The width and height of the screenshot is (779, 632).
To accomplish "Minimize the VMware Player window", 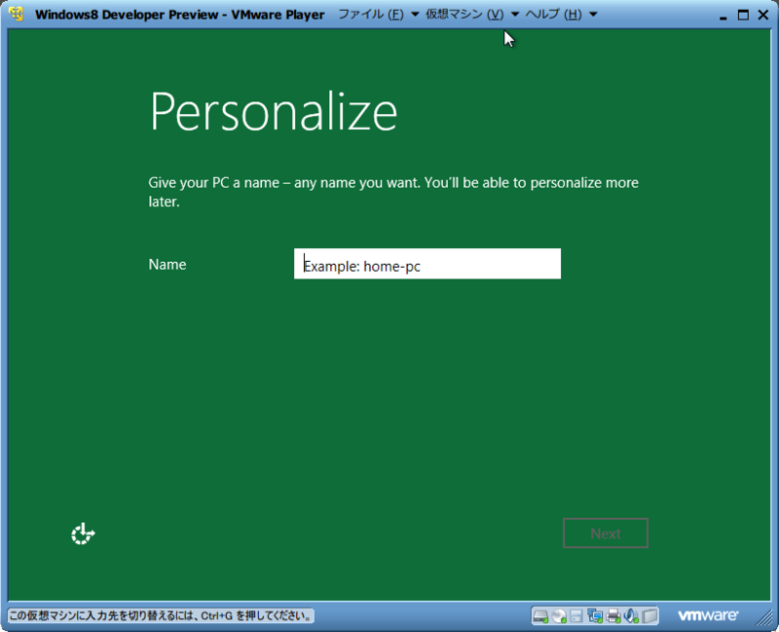I will click(723, 16).
